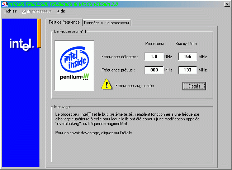Click the window title bar text
The height and width of the screenshot is (170, 232).
(x=63, y=4)
